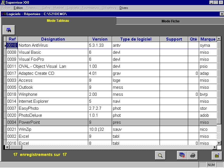This screenshot has height=168, width=224.
Task: Click the type cell 'antv'
Action: (136, 45)
